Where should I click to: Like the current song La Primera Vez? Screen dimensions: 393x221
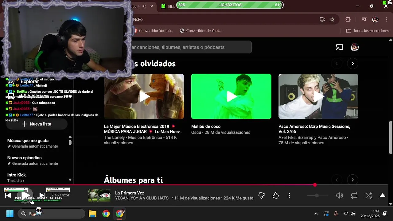tap(276, 196)
